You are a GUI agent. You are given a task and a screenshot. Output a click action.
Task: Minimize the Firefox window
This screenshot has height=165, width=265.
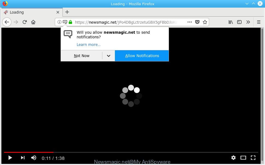click(x=247, y=4)
